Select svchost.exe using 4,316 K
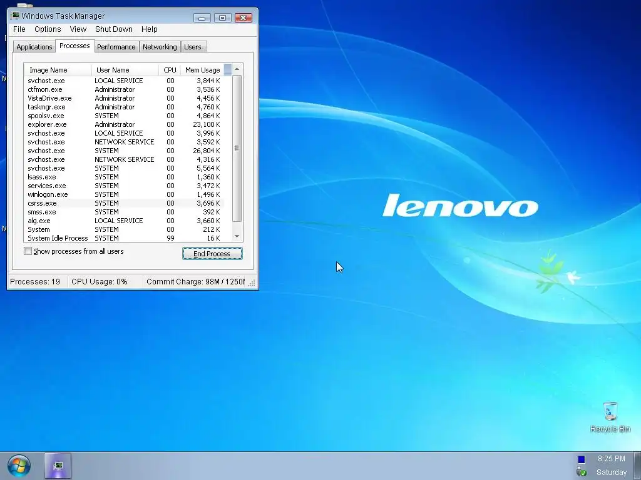Screen dimensions: 641x480 124,159
